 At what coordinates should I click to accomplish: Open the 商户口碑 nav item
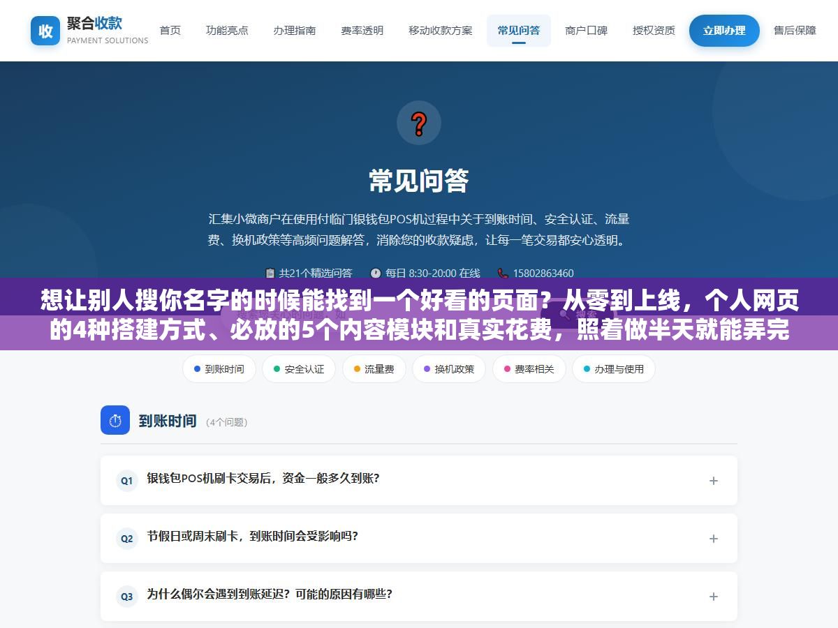tap(587, 31)
